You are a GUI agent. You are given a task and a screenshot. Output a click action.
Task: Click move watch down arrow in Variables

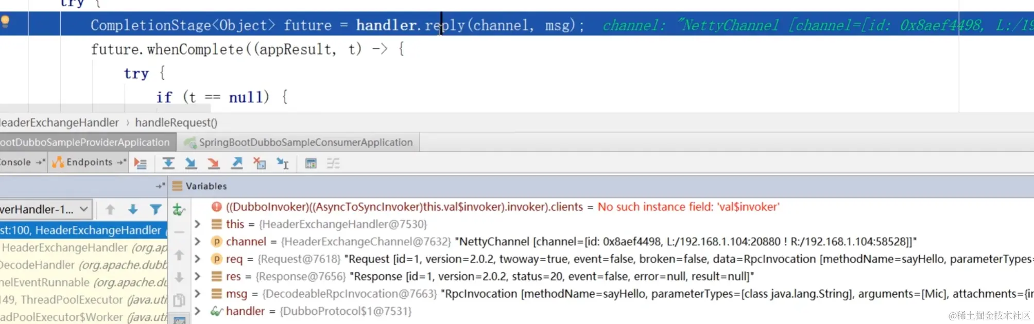tap(179, 278)
